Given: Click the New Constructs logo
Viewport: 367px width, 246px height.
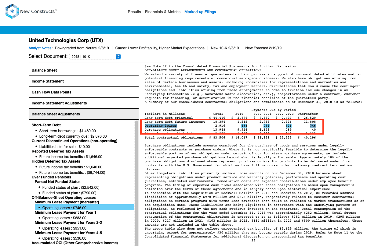Looking at the screenshot, I should tap(31, 12).
